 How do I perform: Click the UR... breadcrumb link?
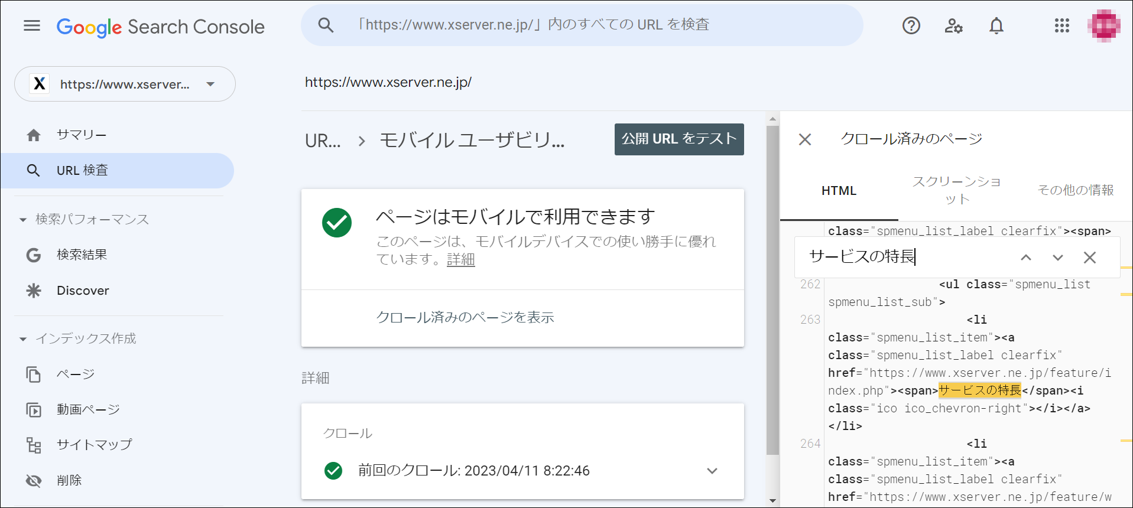click(323, 141)
